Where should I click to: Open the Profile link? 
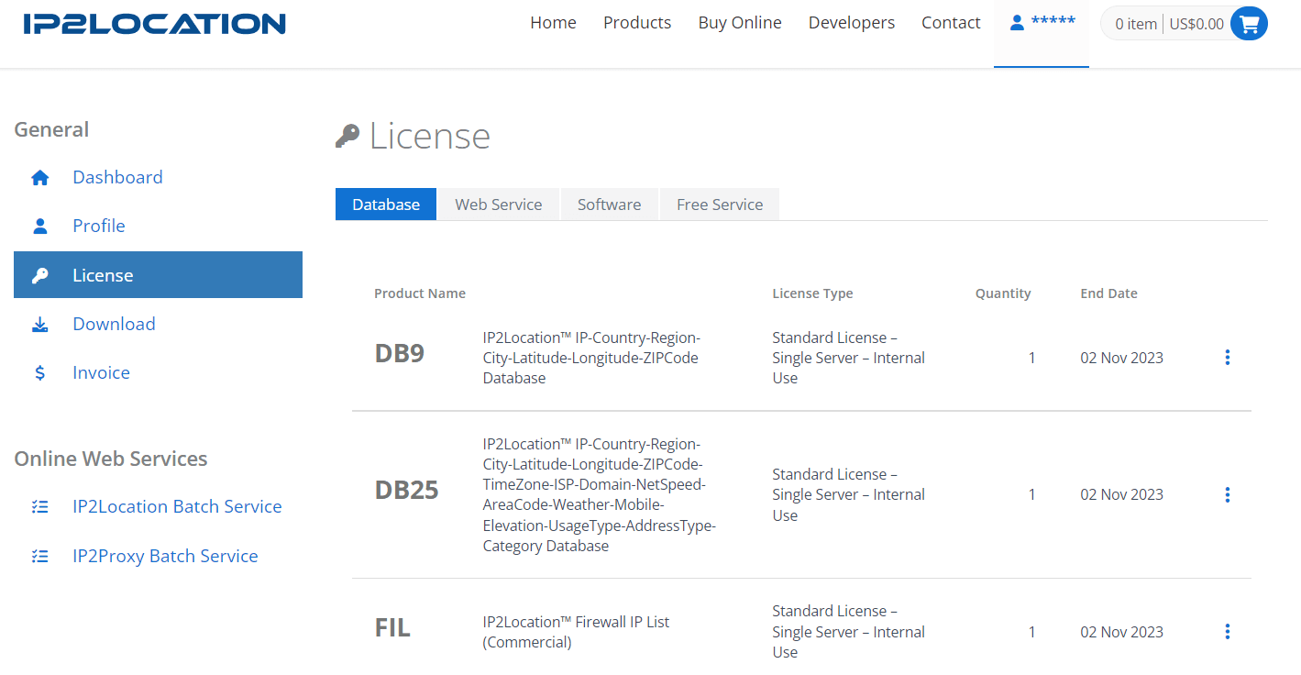pyautogui.click(x=99, y=226)
